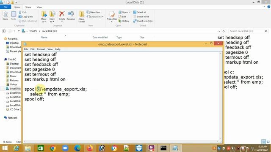This screenshot has height=152, width=271.
Task: Select Network in the navigation pane
Action: pos(12,118)
